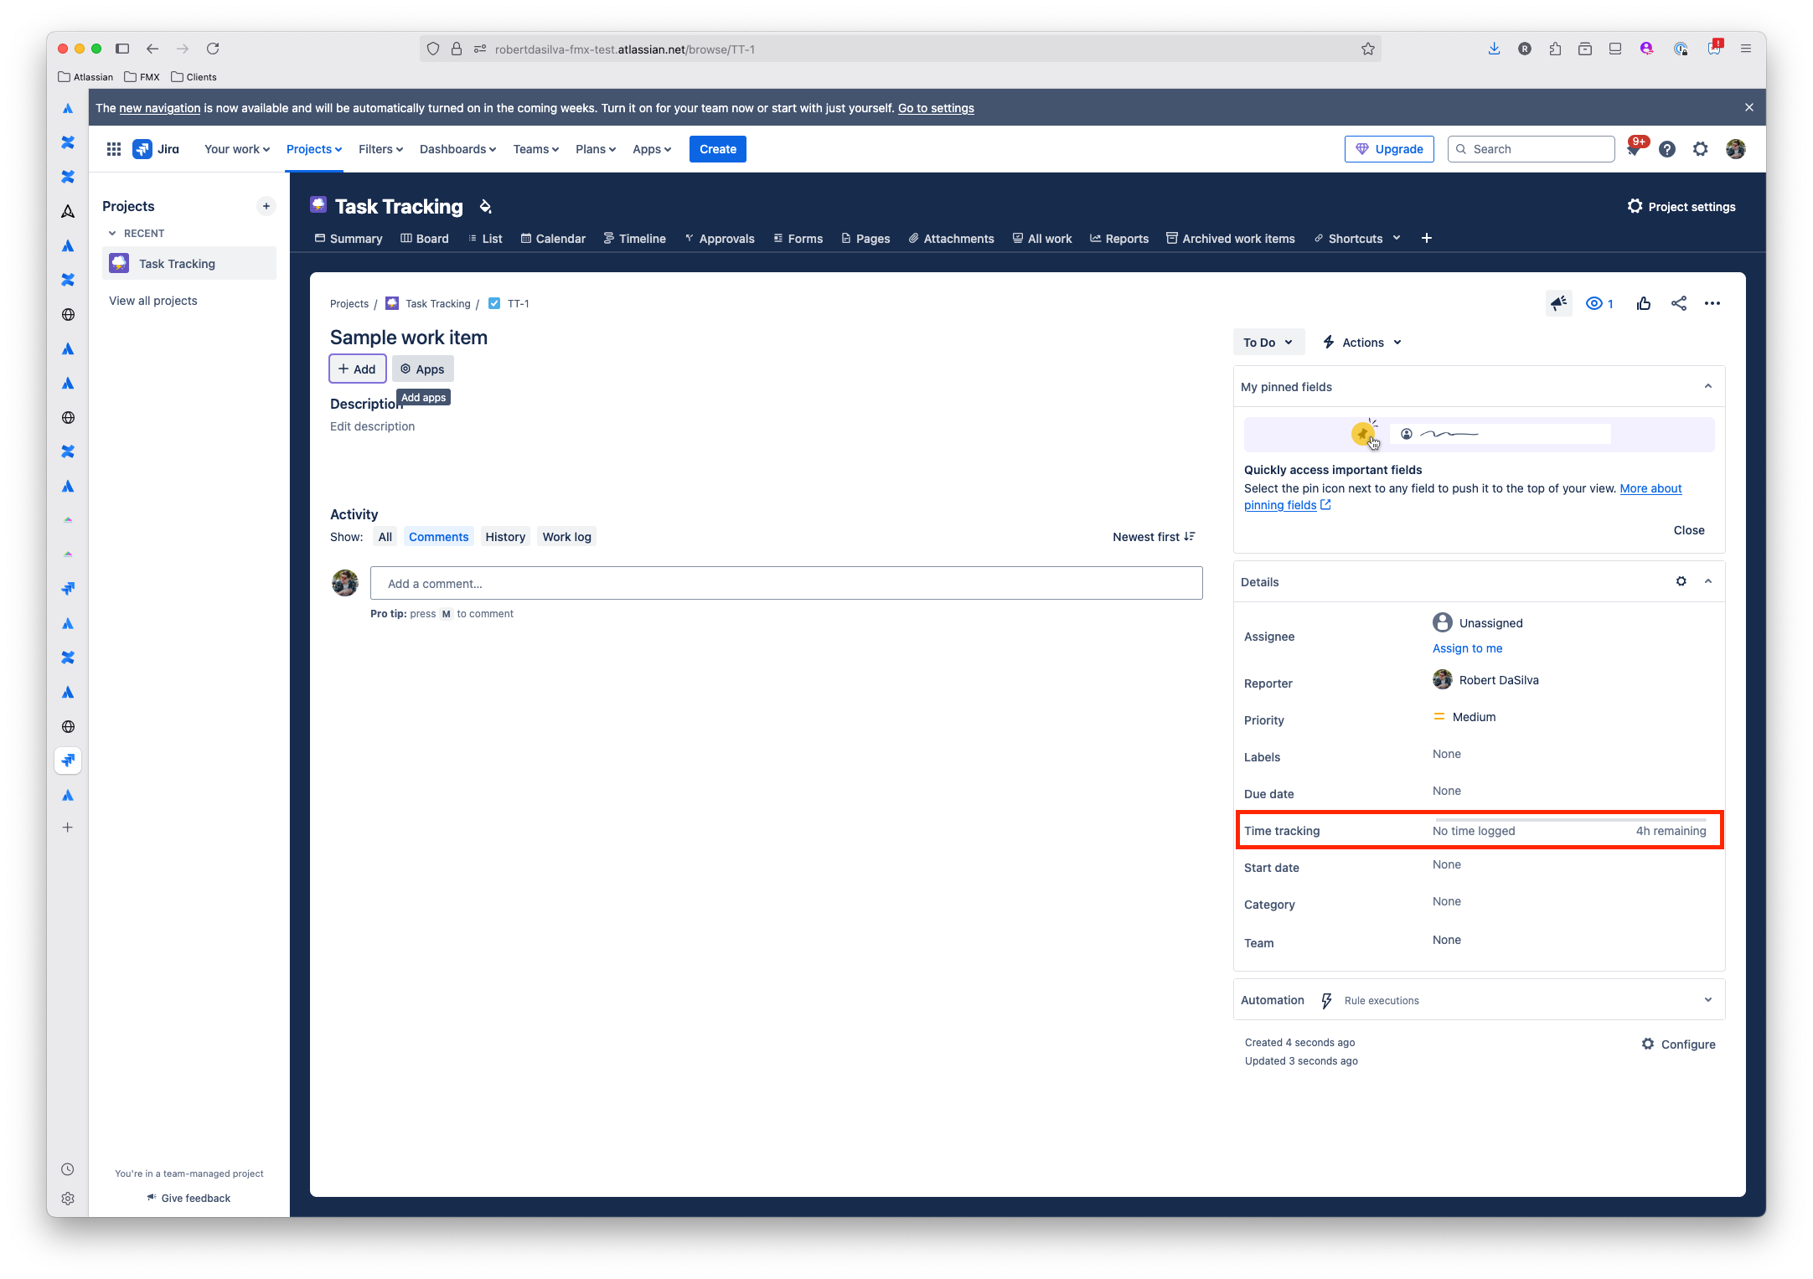Click the Add a comment field
1813x1279 pixels.
coord(786,583)
